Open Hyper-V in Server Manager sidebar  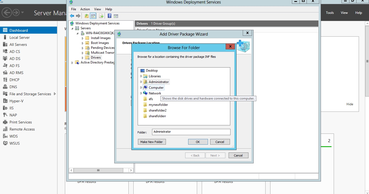pyautogui.click(x=16, y=101)
